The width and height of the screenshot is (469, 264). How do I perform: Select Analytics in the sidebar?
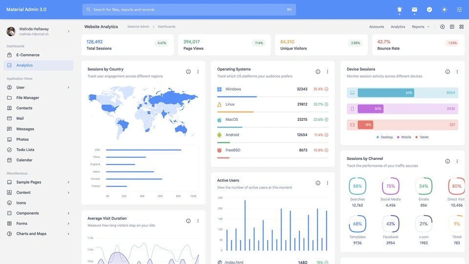click(38, 65)
